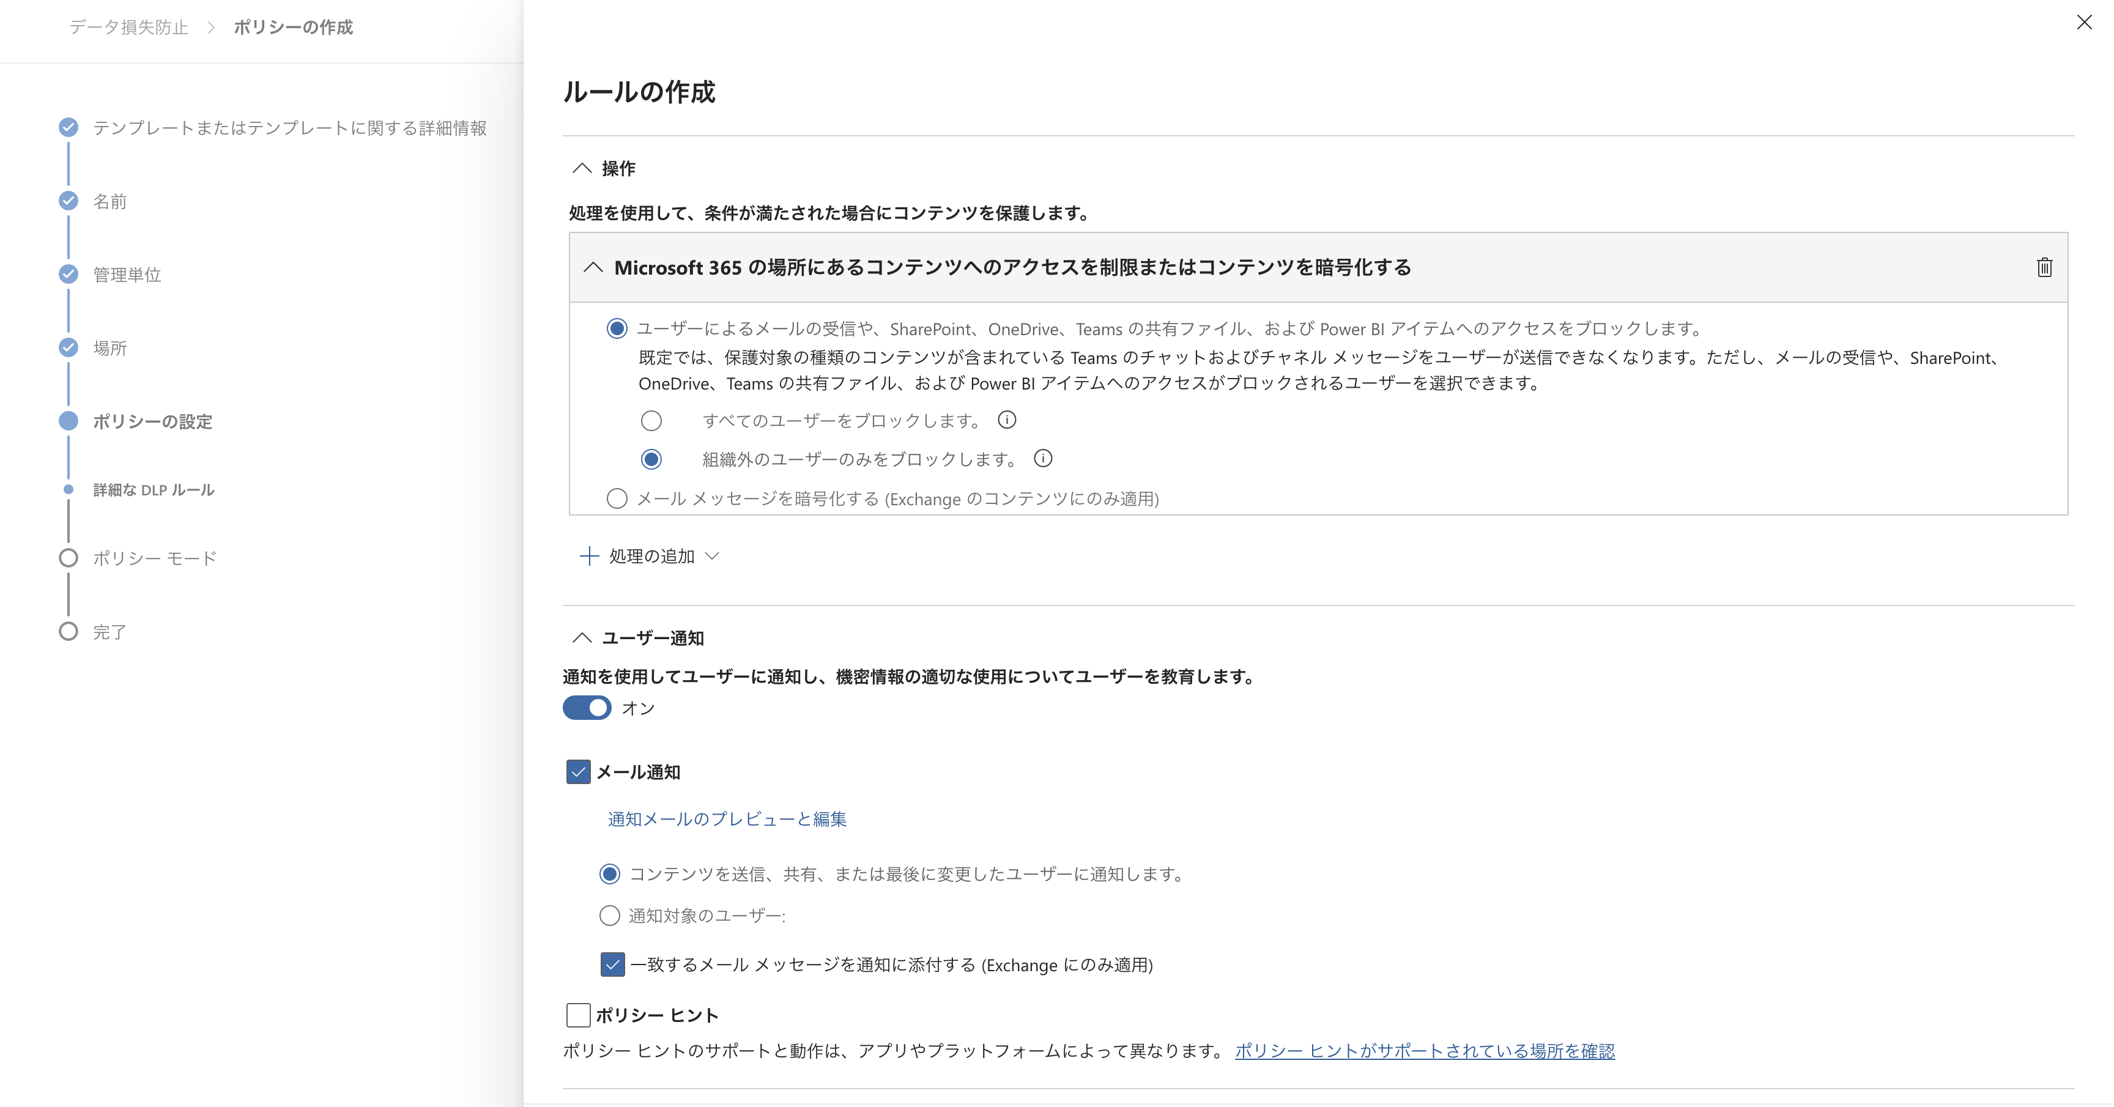Open the 処理の追加 dropdown arrow
The image size is (2114, 1107).
click(713, 557)
